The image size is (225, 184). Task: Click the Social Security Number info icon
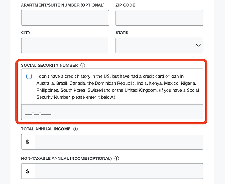pos(83,65)
